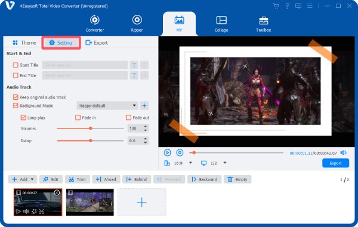
Task: Click the Start Title duration icon
Action: pos(144,65)
